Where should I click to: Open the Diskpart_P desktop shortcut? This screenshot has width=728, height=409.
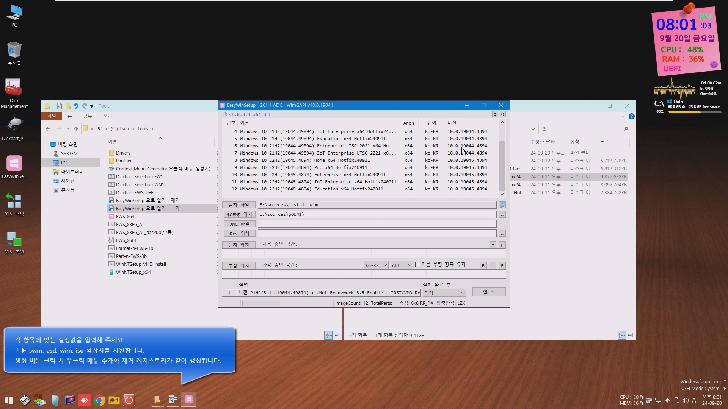[14, 129]
